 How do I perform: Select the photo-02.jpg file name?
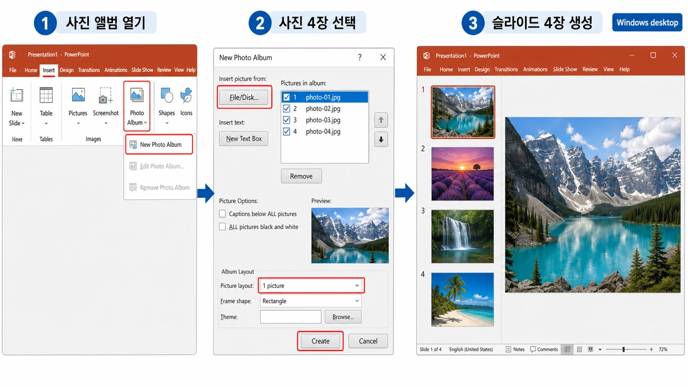pos(323,109)
